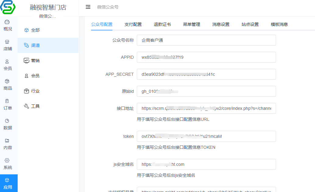
Task: Select 工具 tools menu item
Action: (x=48, y=106)
